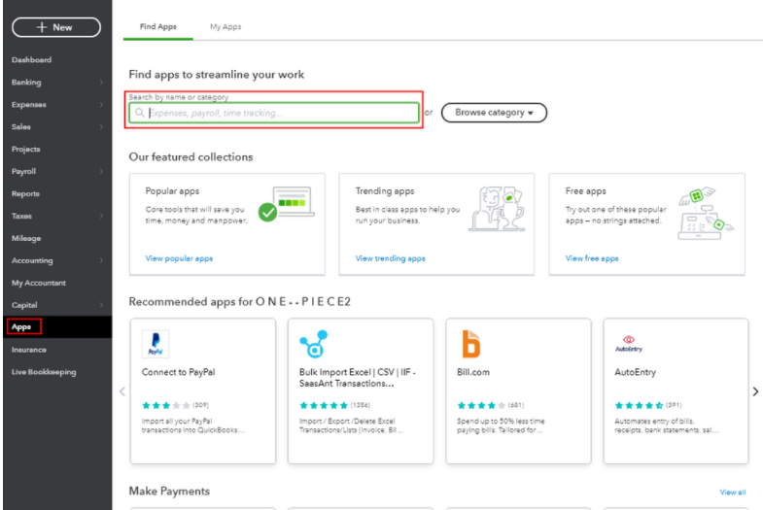Focus the search by name or category field
The width and height of the screenshot is (763, 510).
click(x=274, y=113)
